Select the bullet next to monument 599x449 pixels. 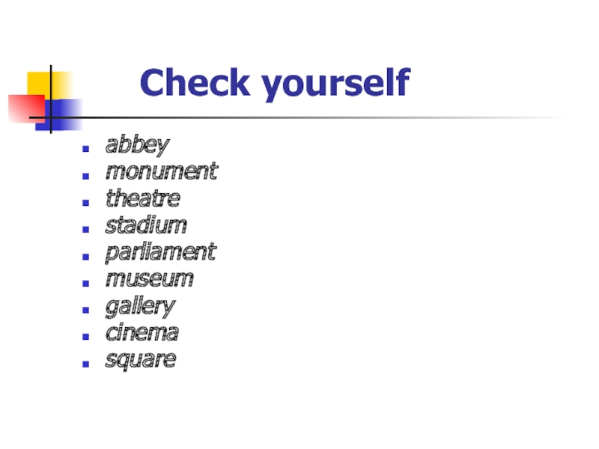pyautogui.click(x=88, y=174)
